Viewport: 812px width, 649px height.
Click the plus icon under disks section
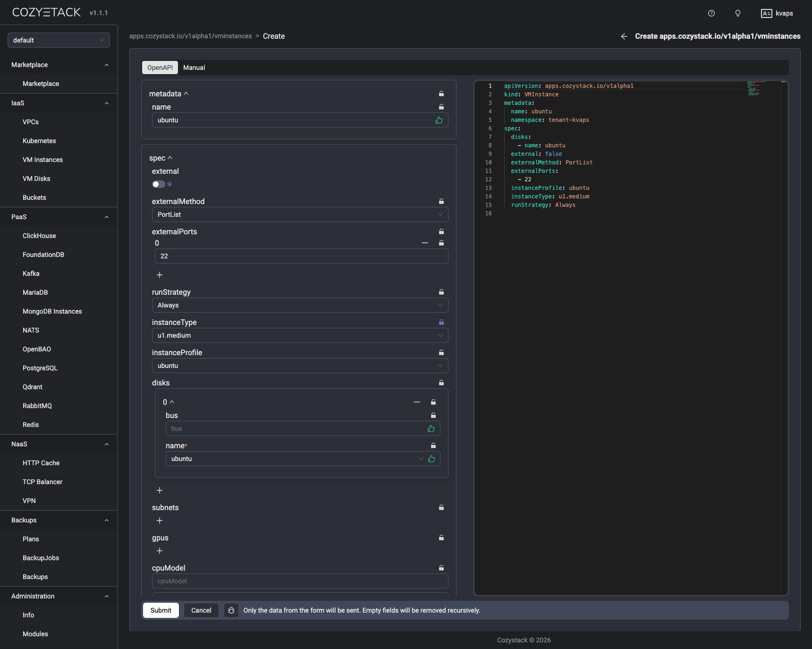[x=160, y=490]
